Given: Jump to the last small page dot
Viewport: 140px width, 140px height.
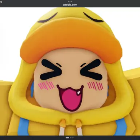Looking at the screenshot, I should 74,138.
